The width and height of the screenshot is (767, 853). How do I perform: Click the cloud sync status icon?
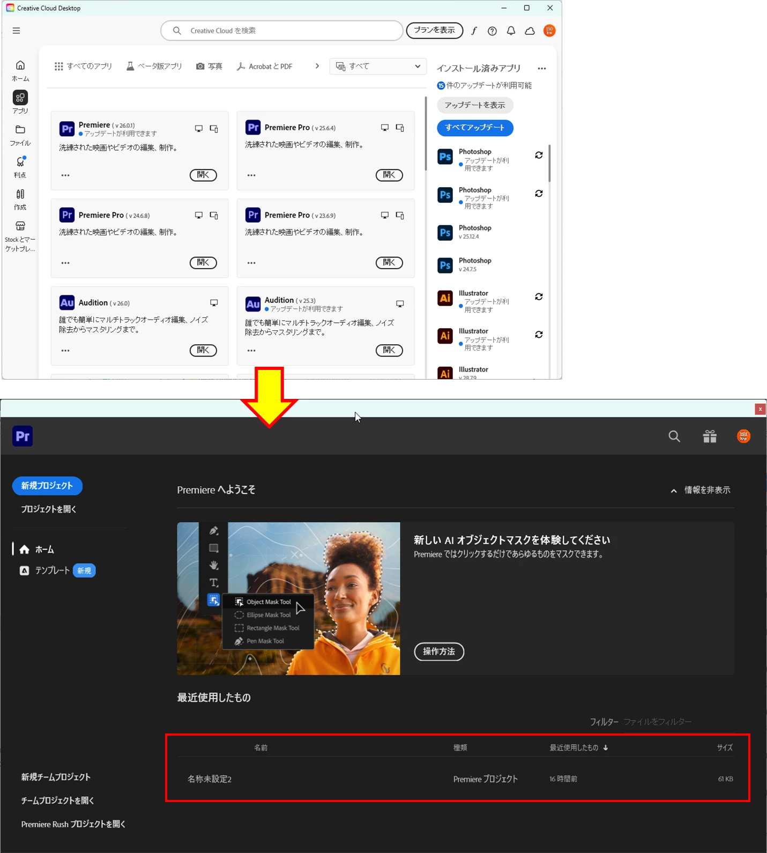(x=530, y=31)
